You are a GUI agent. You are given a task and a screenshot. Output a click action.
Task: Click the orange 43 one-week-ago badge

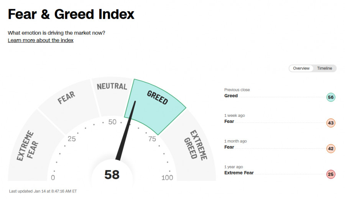[x=331, y=123]
